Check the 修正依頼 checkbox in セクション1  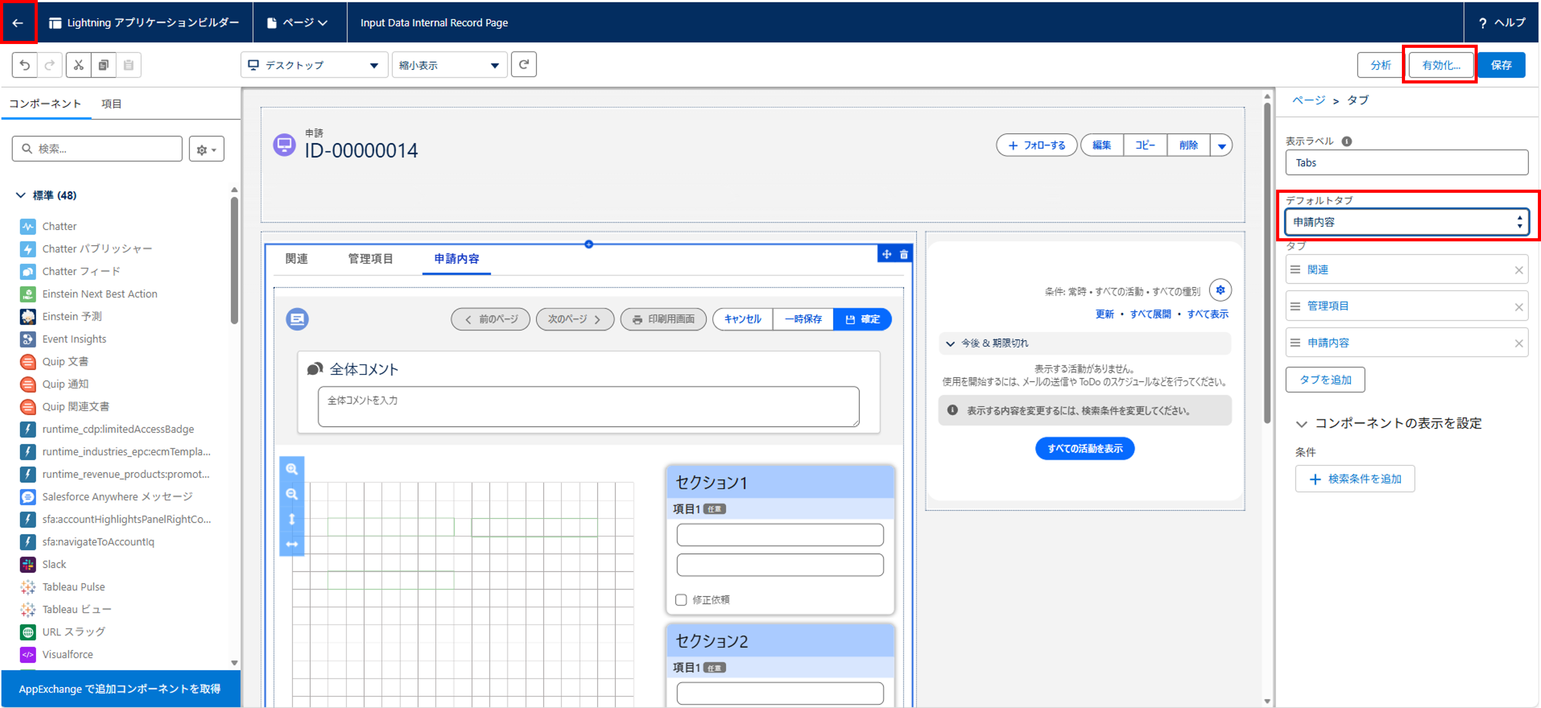click(681, 599)
